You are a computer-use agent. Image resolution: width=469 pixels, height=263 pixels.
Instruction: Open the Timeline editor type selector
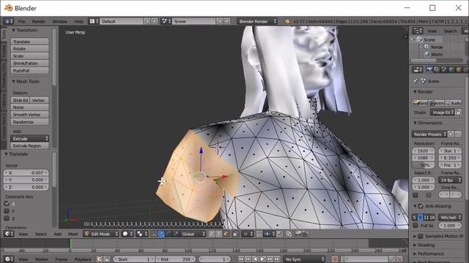click(x=8, y=259)
